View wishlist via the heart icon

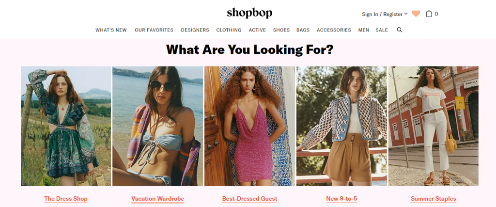tap(416, 14)
